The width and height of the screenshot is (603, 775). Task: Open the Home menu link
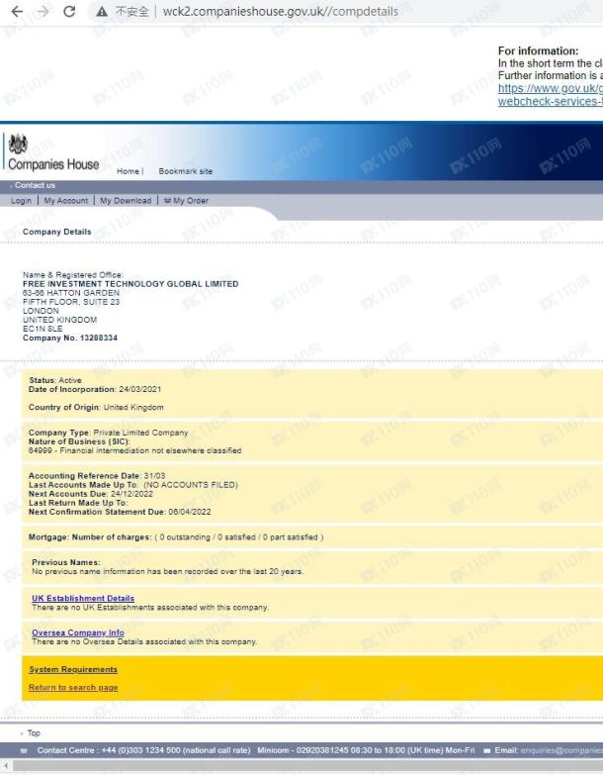click(x=128, y=171)
